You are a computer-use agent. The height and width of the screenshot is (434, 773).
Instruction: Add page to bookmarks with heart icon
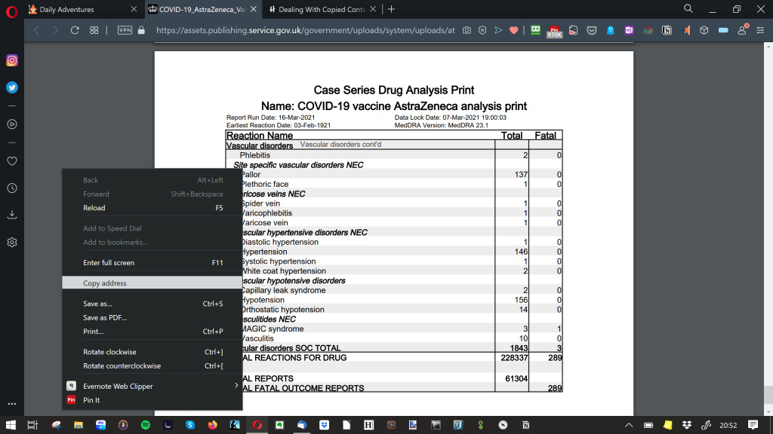click(x=513, y=30)
